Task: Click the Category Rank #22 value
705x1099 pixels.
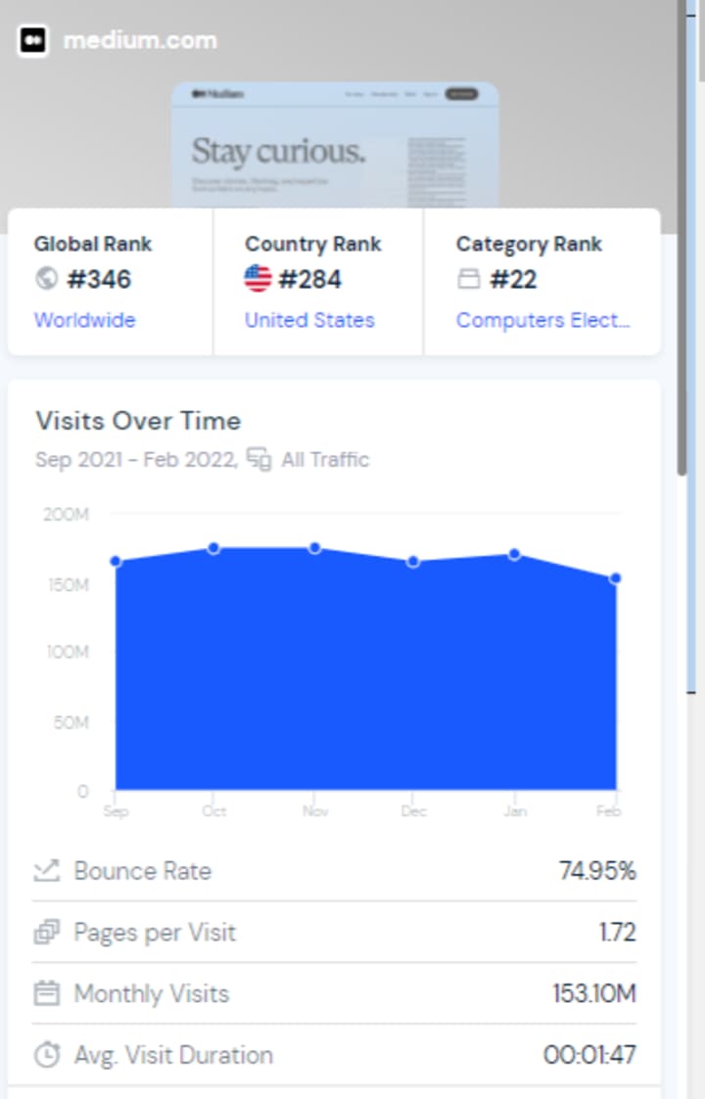Action: (x=513, y=279)
